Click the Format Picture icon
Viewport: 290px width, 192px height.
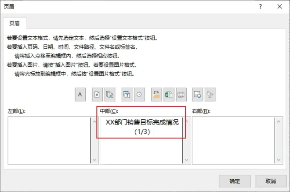point(210,94)
